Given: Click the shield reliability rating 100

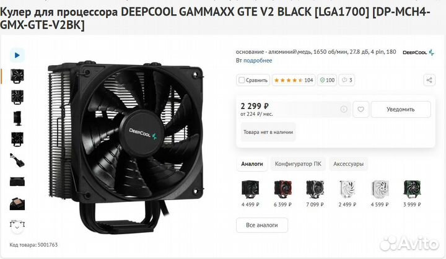Looking at the screenshot, I should (x=327, y=81).
